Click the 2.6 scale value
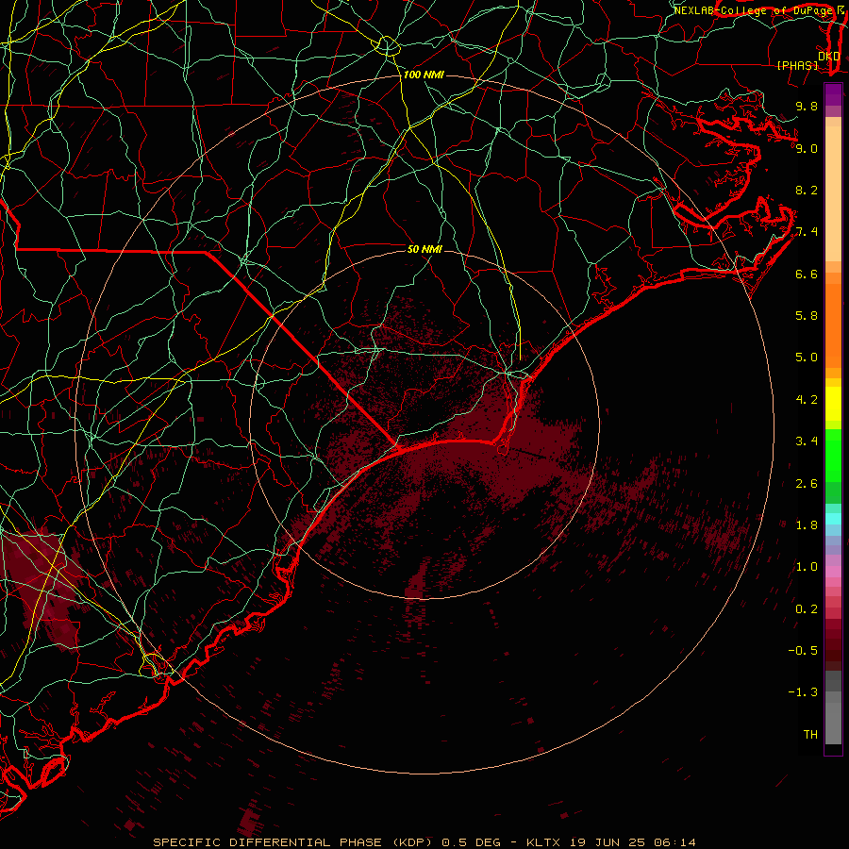The image size is (849, 849). [807, 484]
